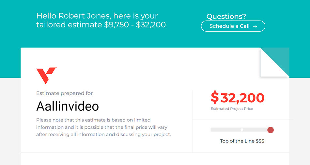Click the red slider handle
The width and height of the screenshot is (310, 165).
(271, 130)
